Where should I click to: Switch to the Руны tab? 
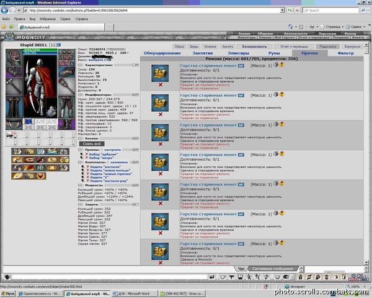point(274,53)
